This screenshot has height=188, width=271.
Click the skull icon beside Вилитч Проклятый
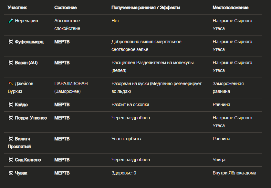(x=11, y=139)
